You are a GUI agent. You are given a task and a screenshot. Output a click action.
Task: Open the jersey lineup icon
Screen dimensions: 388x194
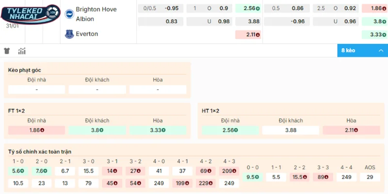[7, 51]
